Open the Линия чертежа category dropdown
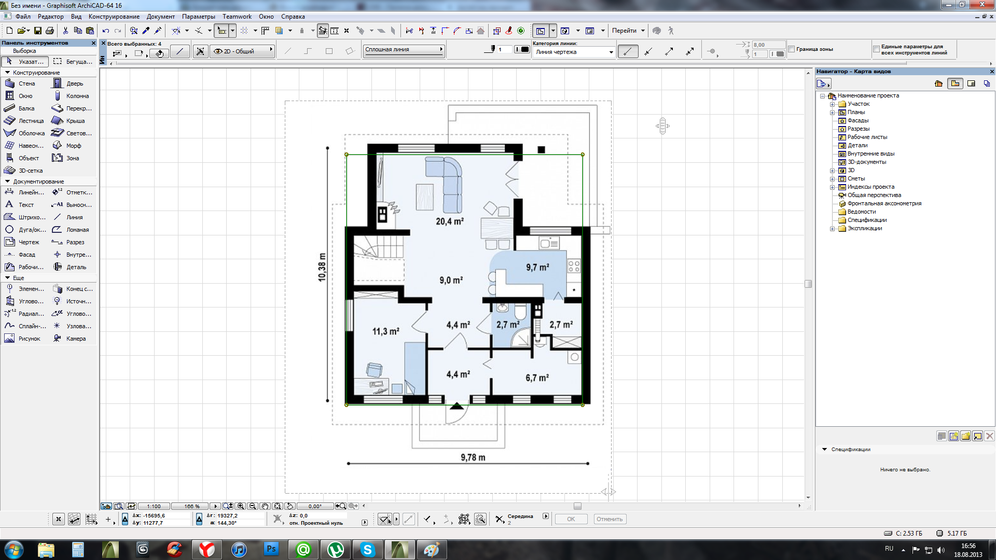 pos(573,52)
